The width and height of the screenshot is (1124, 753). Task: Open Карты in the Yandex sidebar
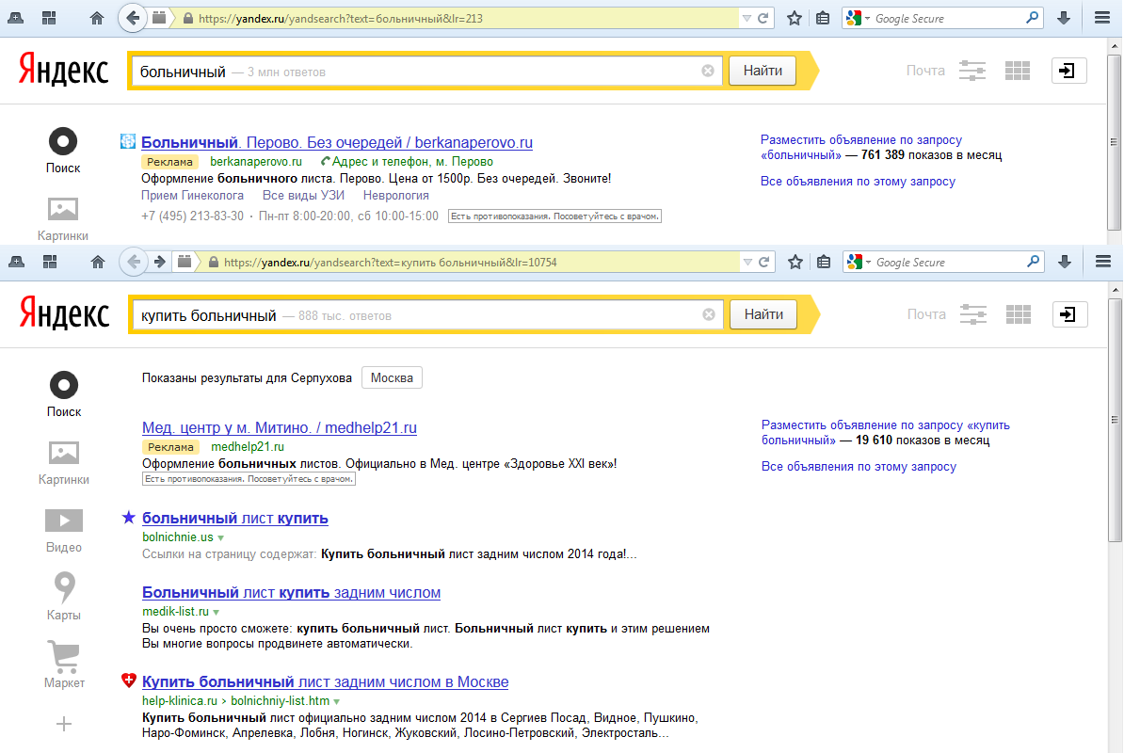coord(64,596)
